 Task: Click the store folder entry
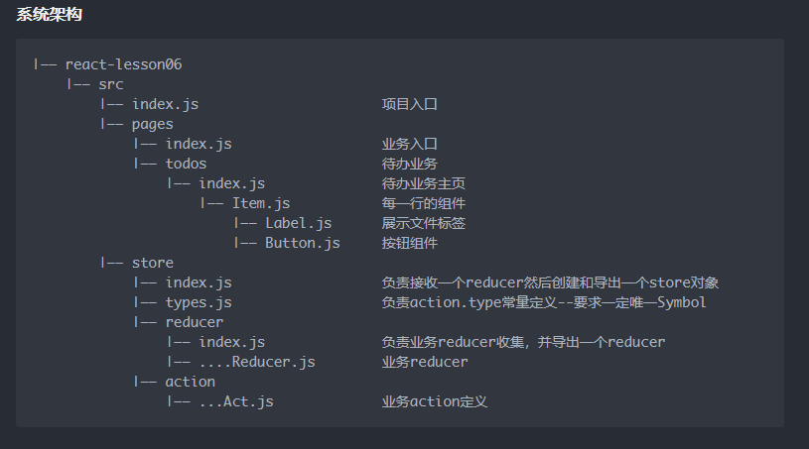point(152,263)
